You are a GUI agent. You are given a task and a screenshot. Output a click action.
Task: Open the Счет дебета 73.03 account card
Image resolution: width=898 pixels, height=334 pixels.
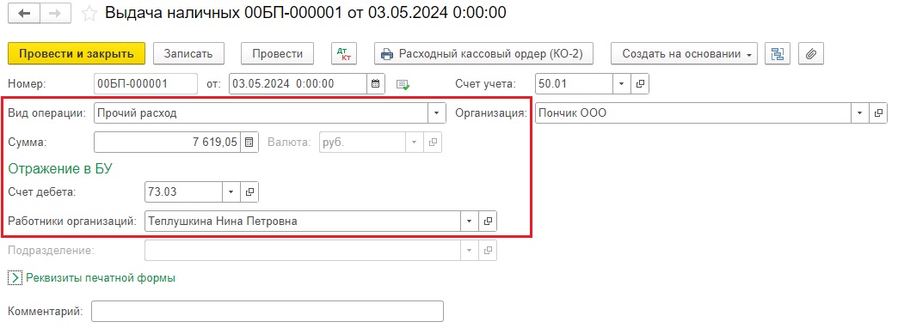click(x=249, y=192)
